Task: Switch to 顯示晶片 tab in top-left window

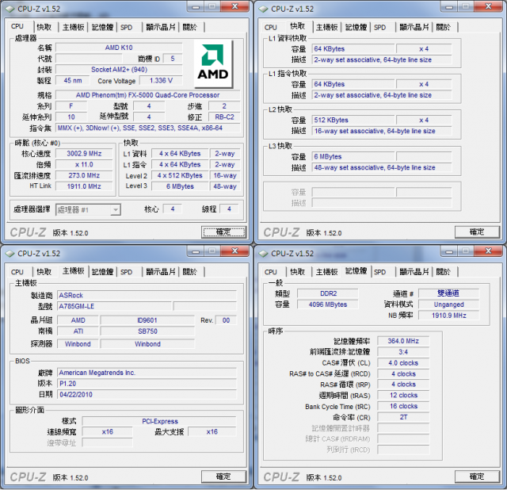Action: [161, 27]
